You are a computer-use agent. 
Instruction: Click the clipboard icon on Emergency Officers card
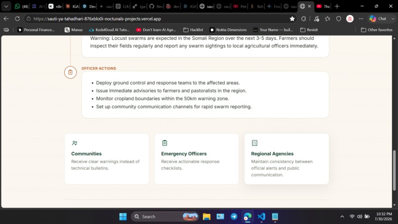coord(164,143)
